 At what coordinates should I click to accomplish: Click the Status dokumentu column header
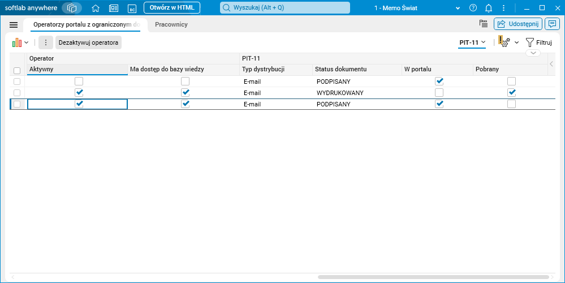tap(357, 69)
